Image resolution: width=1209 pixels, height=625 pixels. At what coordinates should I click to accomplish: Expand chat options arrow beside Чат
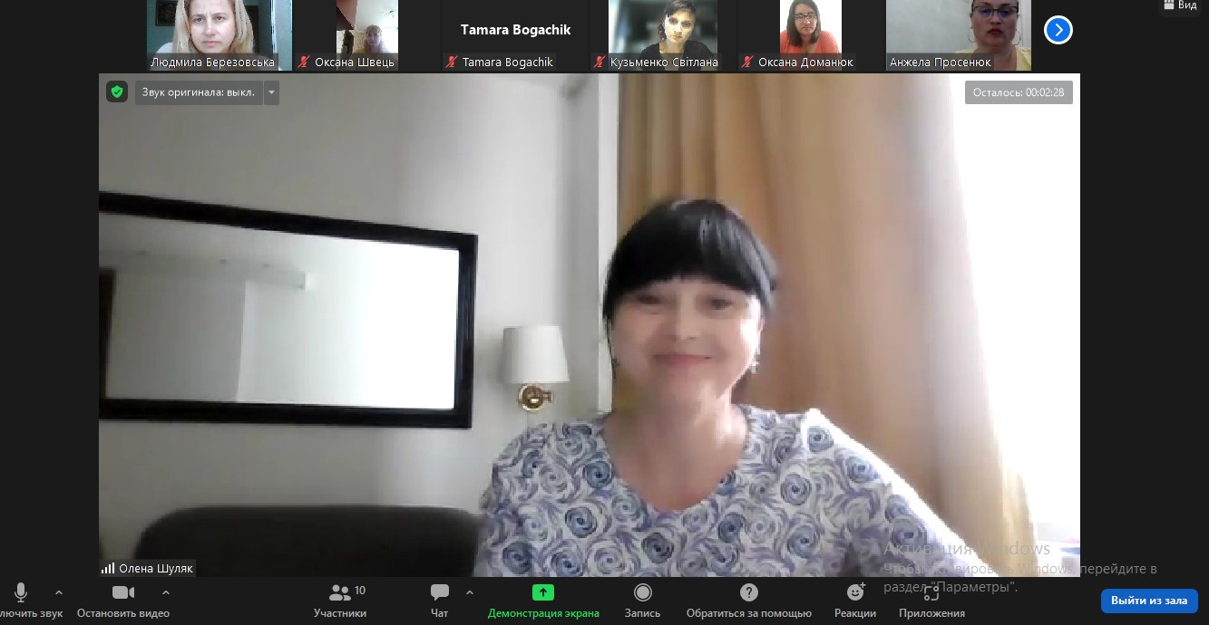click(470, 592)
